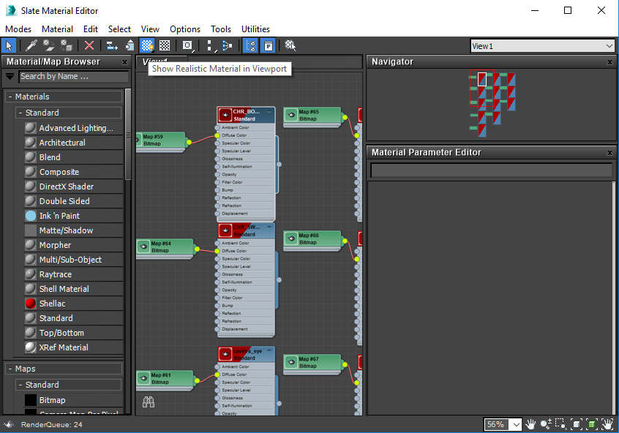Viewport: 619px width, 433px height.
Task: Collapse the CHR_SW... material node
Action: coord(269,227)
